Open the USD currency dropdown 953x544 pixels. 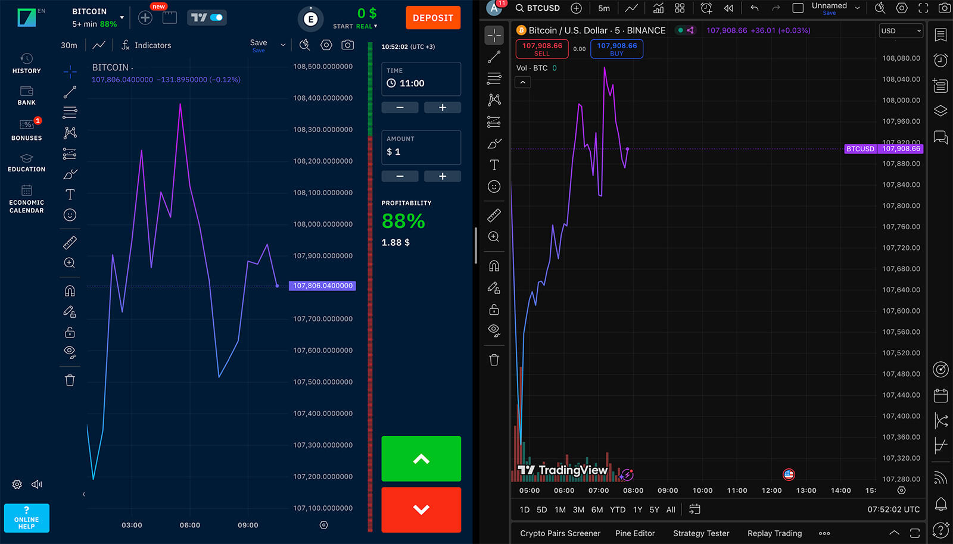point(901,31)
